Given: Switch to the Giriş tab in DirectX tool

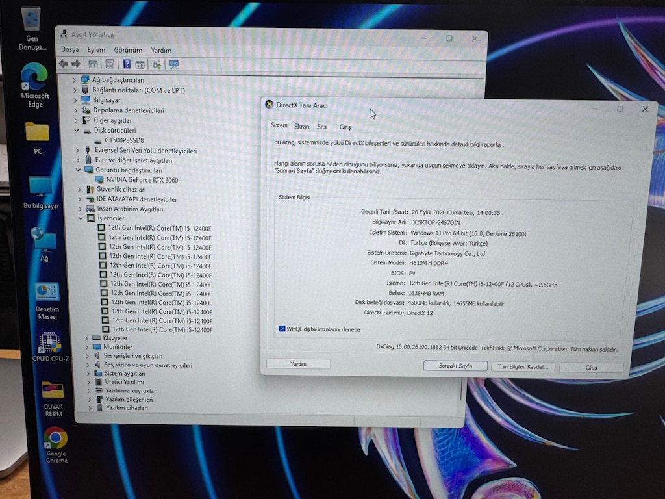Looking at the screenshot, I should pos(345,127).
